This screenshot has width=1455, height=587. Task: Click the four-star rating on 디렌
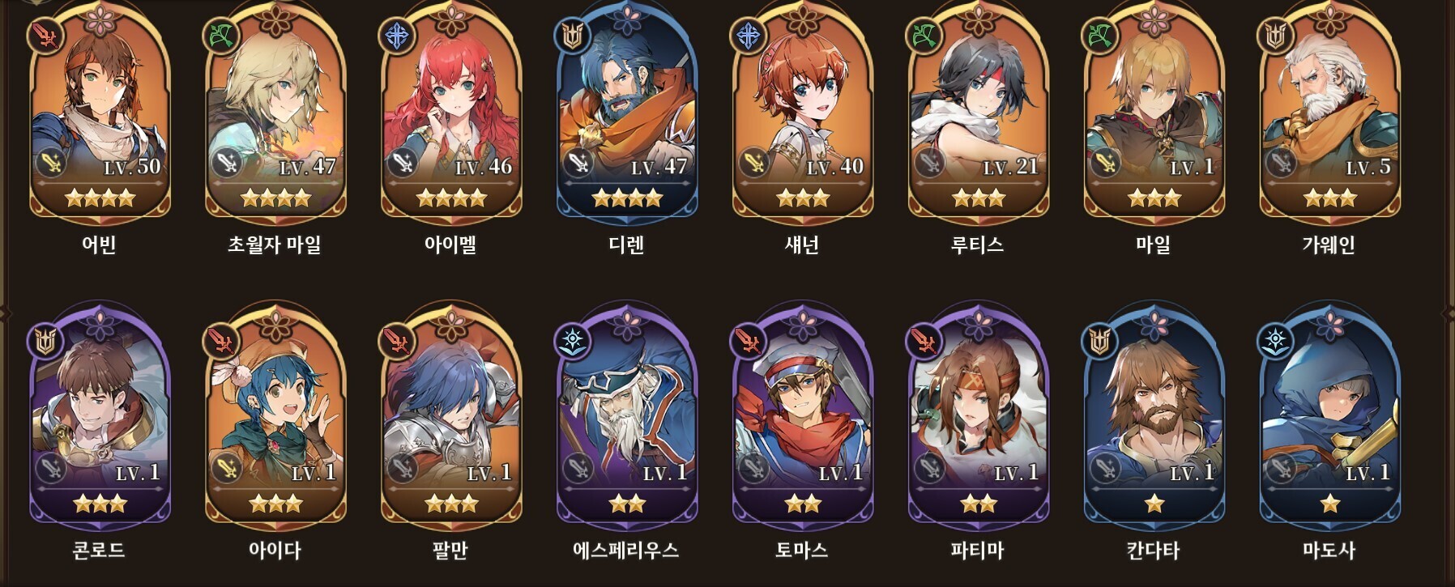(x=627, y=198)
